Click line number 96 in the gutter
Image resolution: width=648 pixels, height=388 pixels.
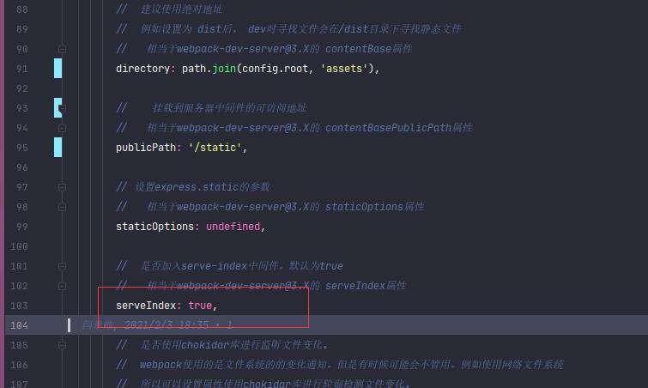click(x=22, y=167)
